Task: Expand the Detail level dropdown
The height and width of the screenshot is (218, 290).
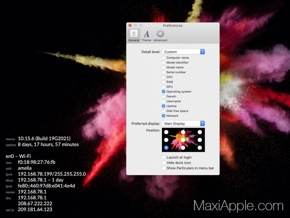Action: click(x=184, y=52)
